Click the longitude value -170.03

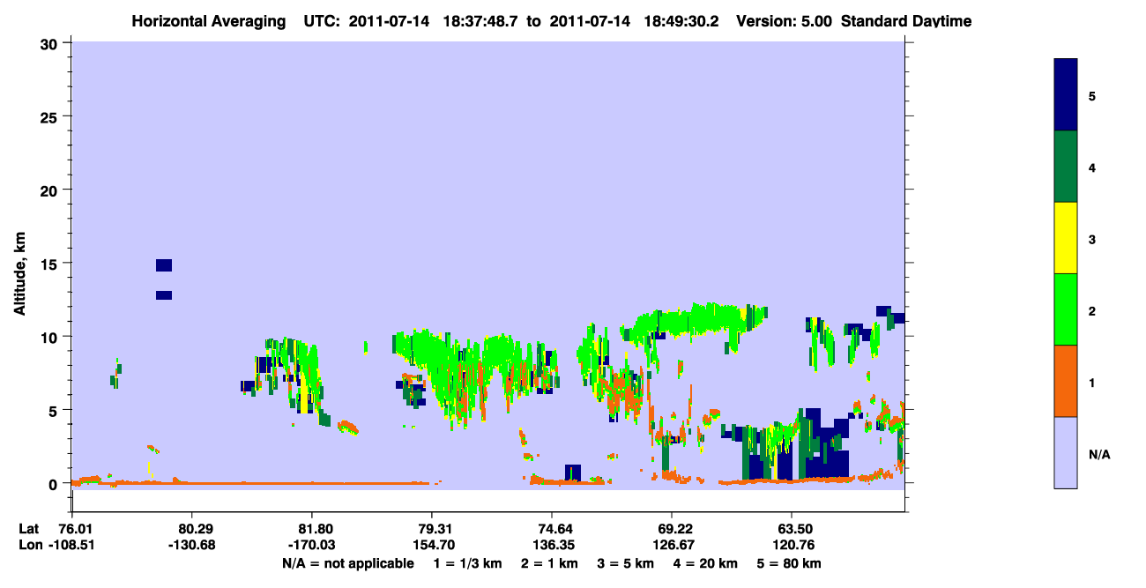click(312, 545)
